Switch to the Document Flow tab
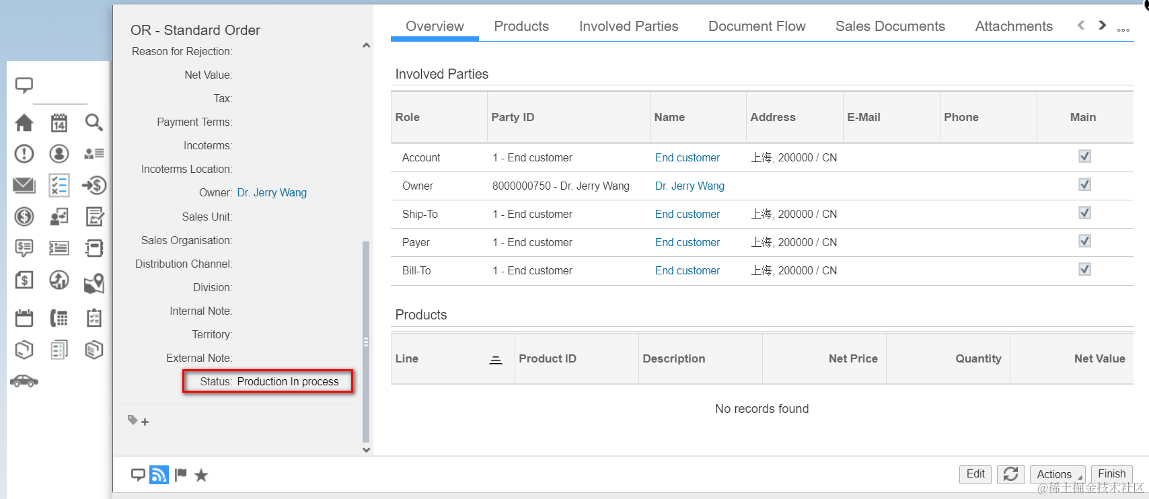1149x499 pixels. (757, 26)
